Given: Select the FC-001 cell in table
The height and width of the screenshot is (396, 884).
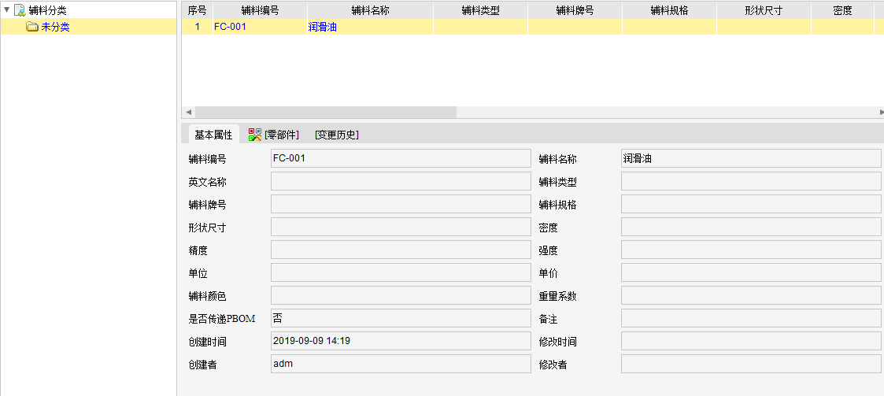Looking at the screenshot, I should coord(260,27).
